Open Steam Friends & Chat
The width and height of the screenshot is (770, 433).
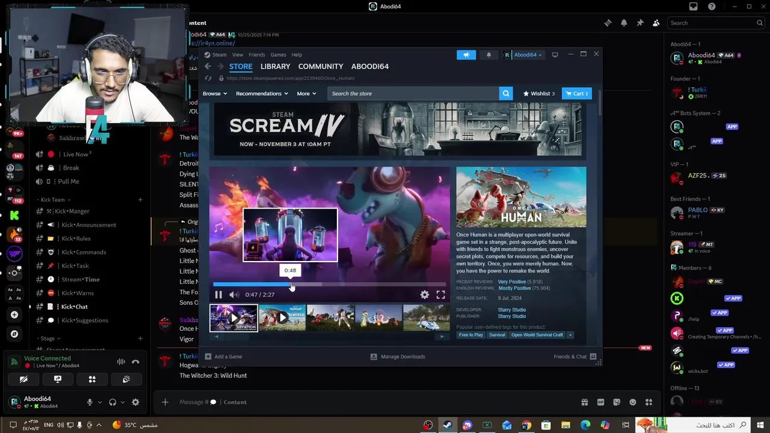click(574, 357)
